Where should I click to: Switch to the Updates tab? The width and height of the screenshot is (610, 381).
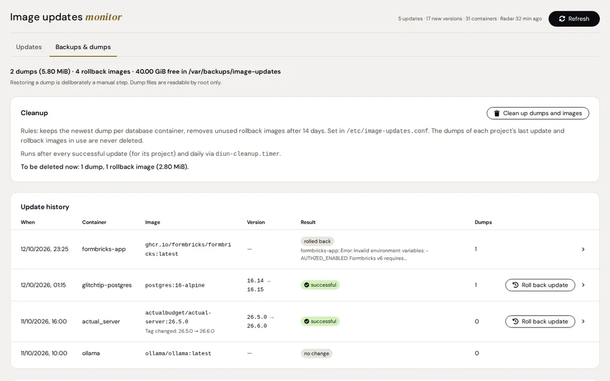tap(29, 47)
